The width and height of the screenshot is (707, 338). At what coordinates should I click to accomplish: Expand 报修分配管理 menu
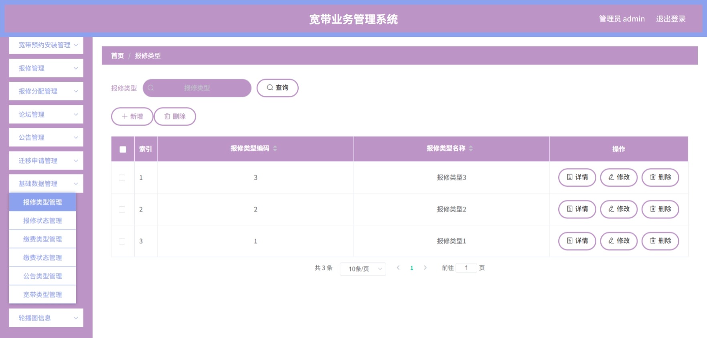[46, 91]
